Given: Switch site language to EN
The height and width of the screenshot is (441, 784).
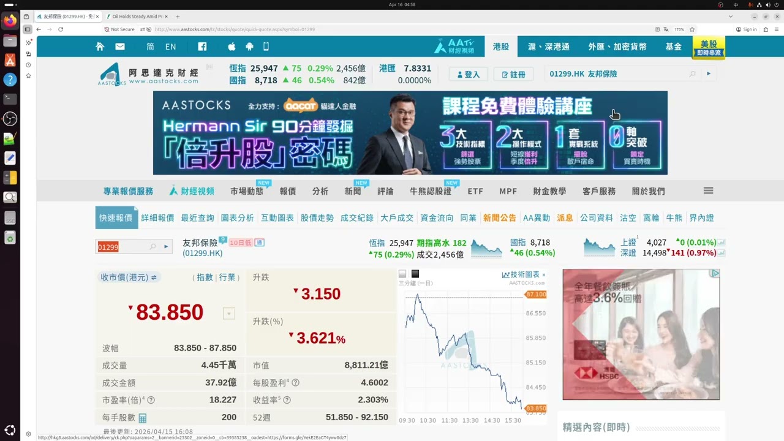Looking at the screenshot, I should point(170,47).
